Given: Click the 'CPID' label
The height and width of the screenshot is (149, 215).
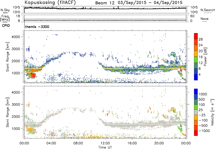Looking at the screenshot, I should (x=6, y=26).
